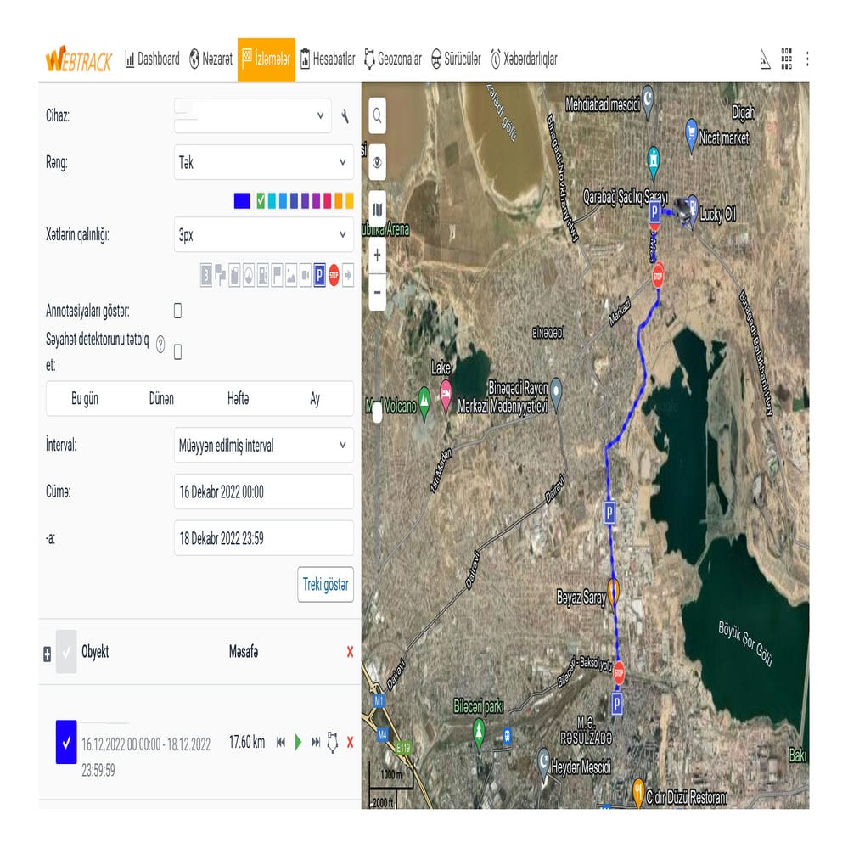
Task: Open the ruler measurement tool
Action: click(765, 59)
